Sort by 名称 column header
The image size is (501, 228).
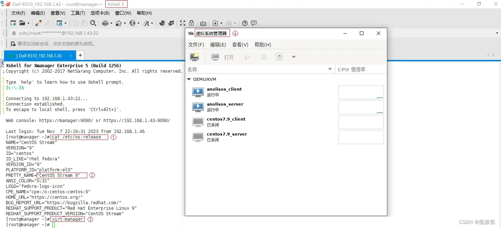(261, 69)
